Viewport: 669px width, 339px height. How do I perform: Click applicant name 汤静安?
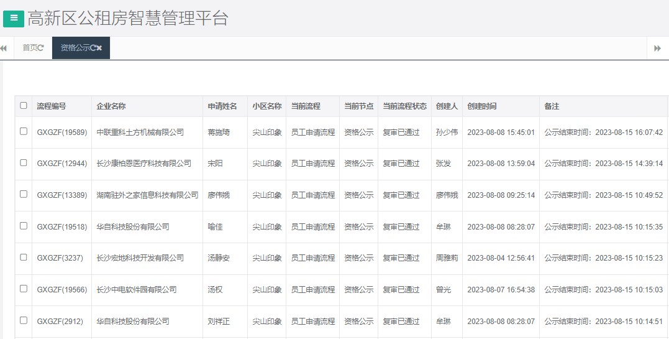[219, 258]
